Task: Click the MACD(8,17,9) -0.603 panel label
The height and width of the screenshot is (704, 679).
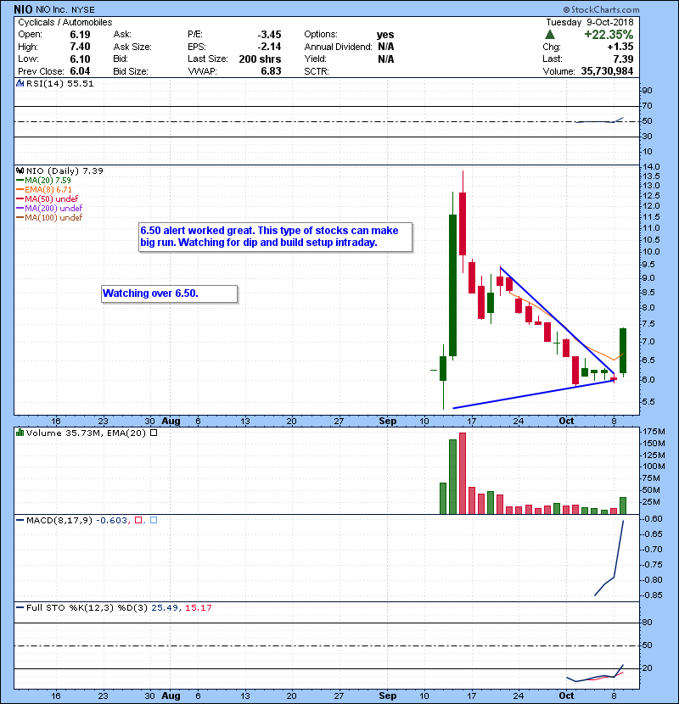Action: (x=78, y=520)
